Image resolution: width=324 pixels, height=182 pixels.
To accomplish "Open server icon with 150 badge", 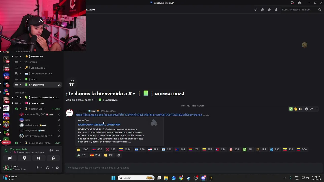I will point(6,100).
